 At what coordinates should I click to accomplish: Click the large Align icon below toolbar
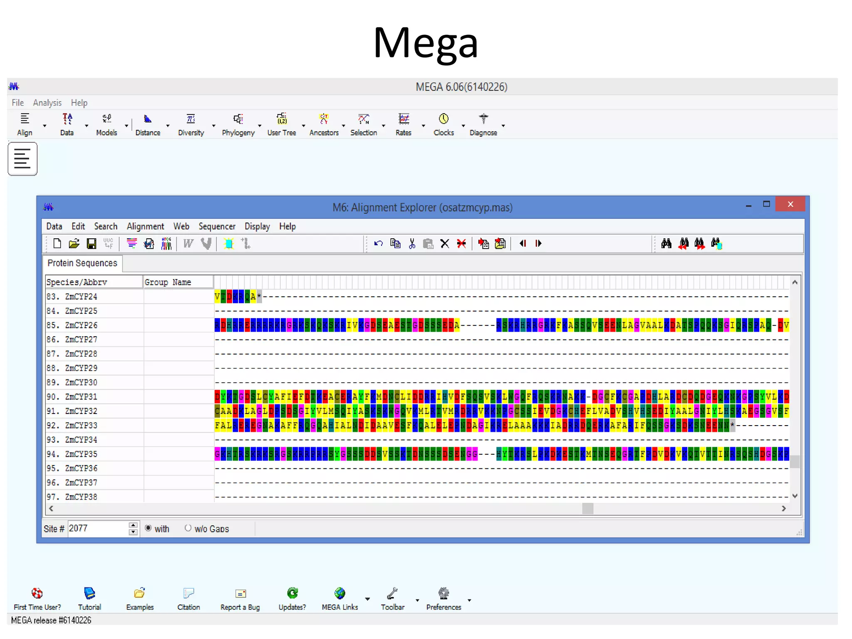coord(22,159)
